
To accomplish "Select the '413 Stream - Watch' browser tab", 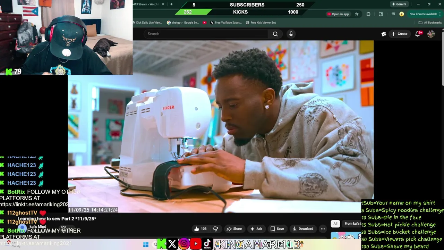I will click(x=145, y=4).
